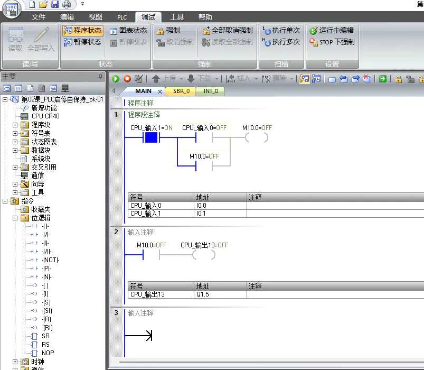424x370 pixels.
Task: Open the quick access toolbar dropdown arrow
Action: click(x=83, y=4)
